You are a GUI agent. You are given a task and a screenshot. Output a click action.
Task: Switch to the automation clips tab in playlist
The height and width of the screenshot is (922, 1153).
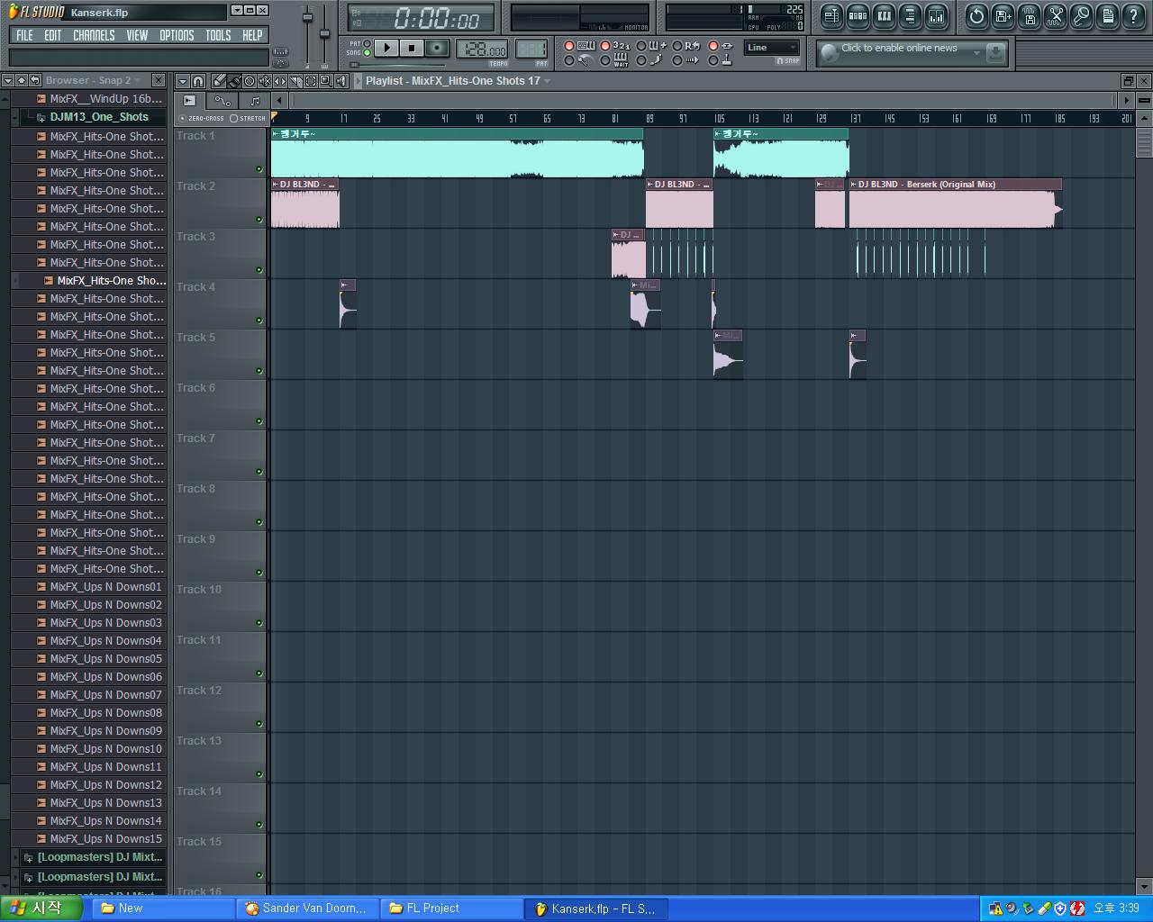(222, 101)
